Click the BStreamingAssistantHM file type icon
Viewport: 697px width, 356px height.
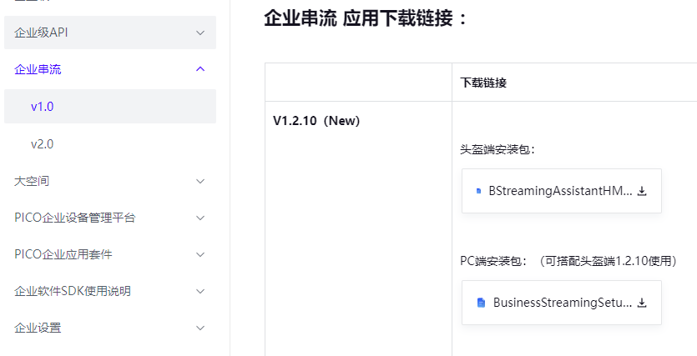tap(479, 191)
